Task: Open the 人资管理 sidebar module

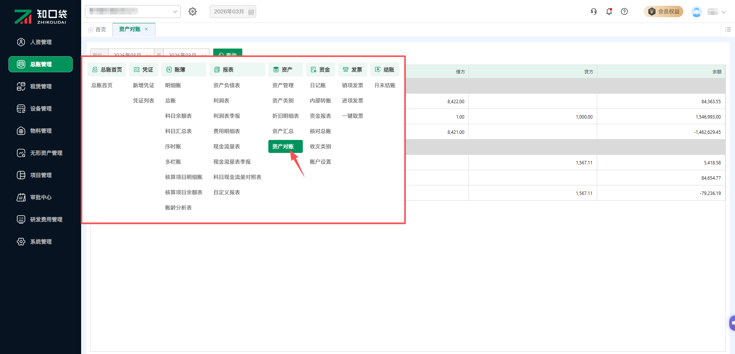Action: [41, 42]
